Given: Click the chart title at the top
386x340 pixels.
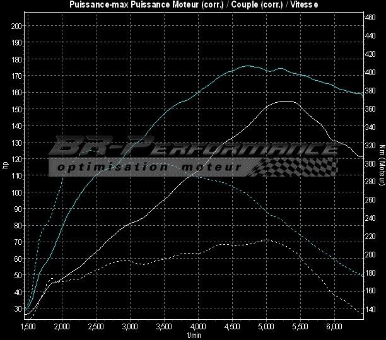Looking at the screenshot, I should tap(192, 5).
